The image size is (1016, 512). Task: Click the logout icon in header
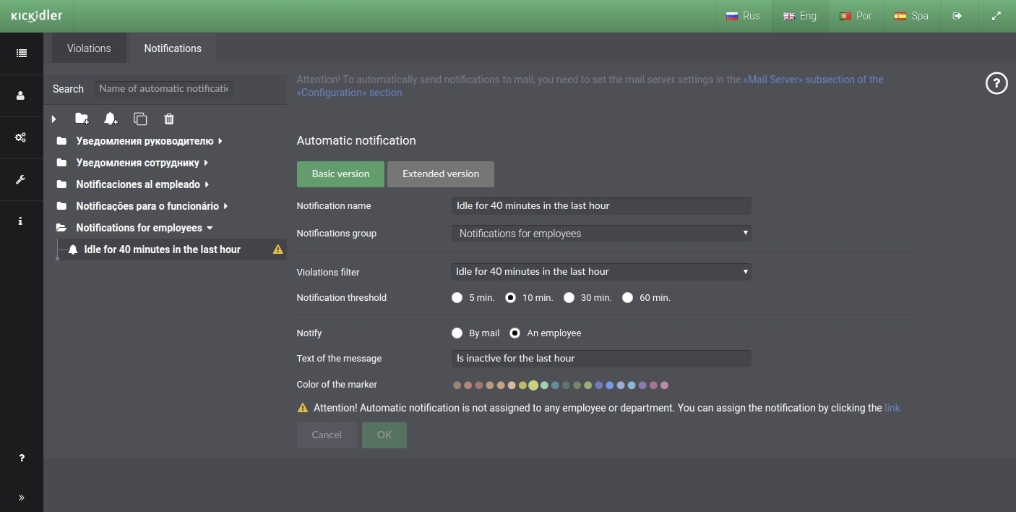click(957, 16)
